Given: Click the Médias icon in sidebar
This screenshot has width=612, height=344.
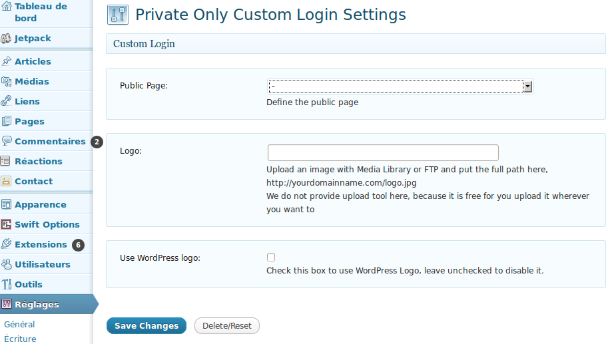Looking at the screenshot, I should click(6, 81).
